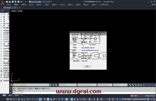The image size is (156, 101).
Task: Click the 版本信息 tag icon
Action: point(1,77)
